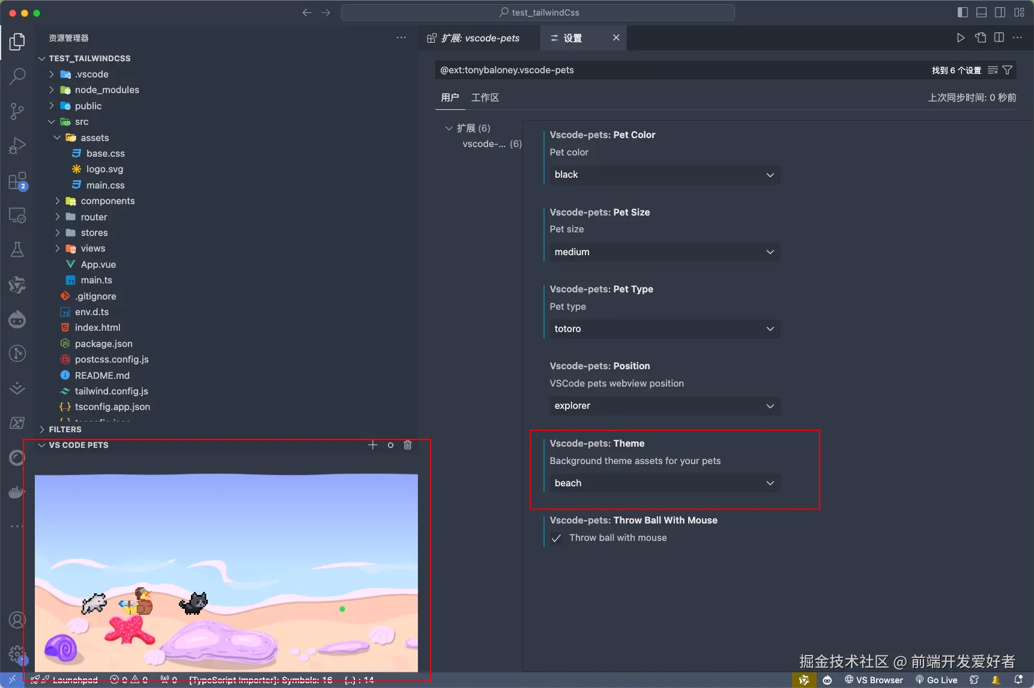Open the Position dropdown showing explorer
This screenshot has height=688, width=1034.
click(x=665, y=406)
